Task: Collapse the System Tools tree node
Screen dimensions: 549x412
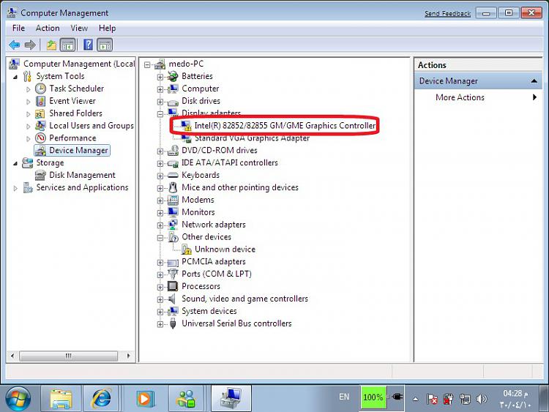Action: click(x=15, y=77)
